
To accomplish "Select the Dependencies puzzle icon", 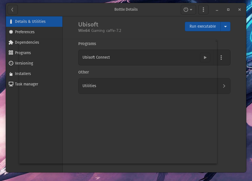I will point(11,42).
